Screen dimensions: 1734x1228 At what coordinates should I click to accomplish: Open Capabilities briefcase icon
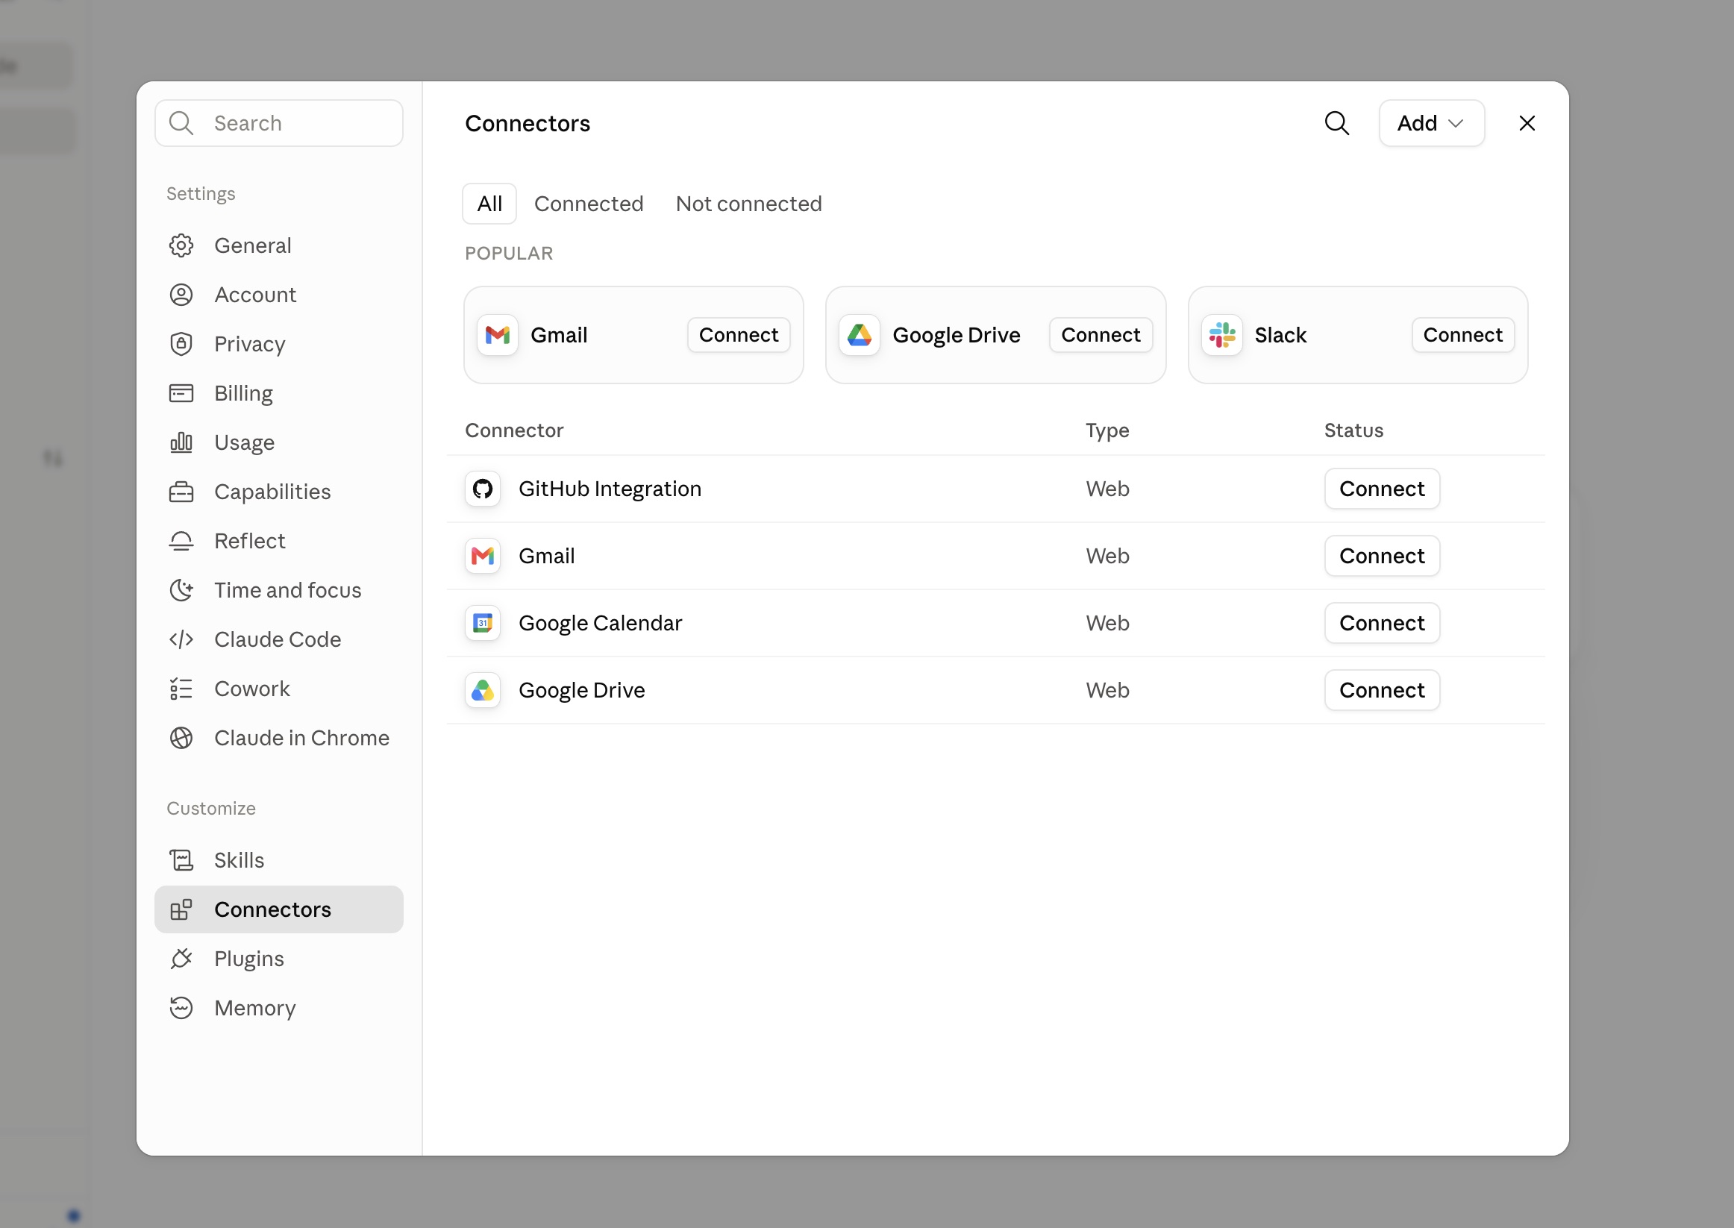click(181, 492)
